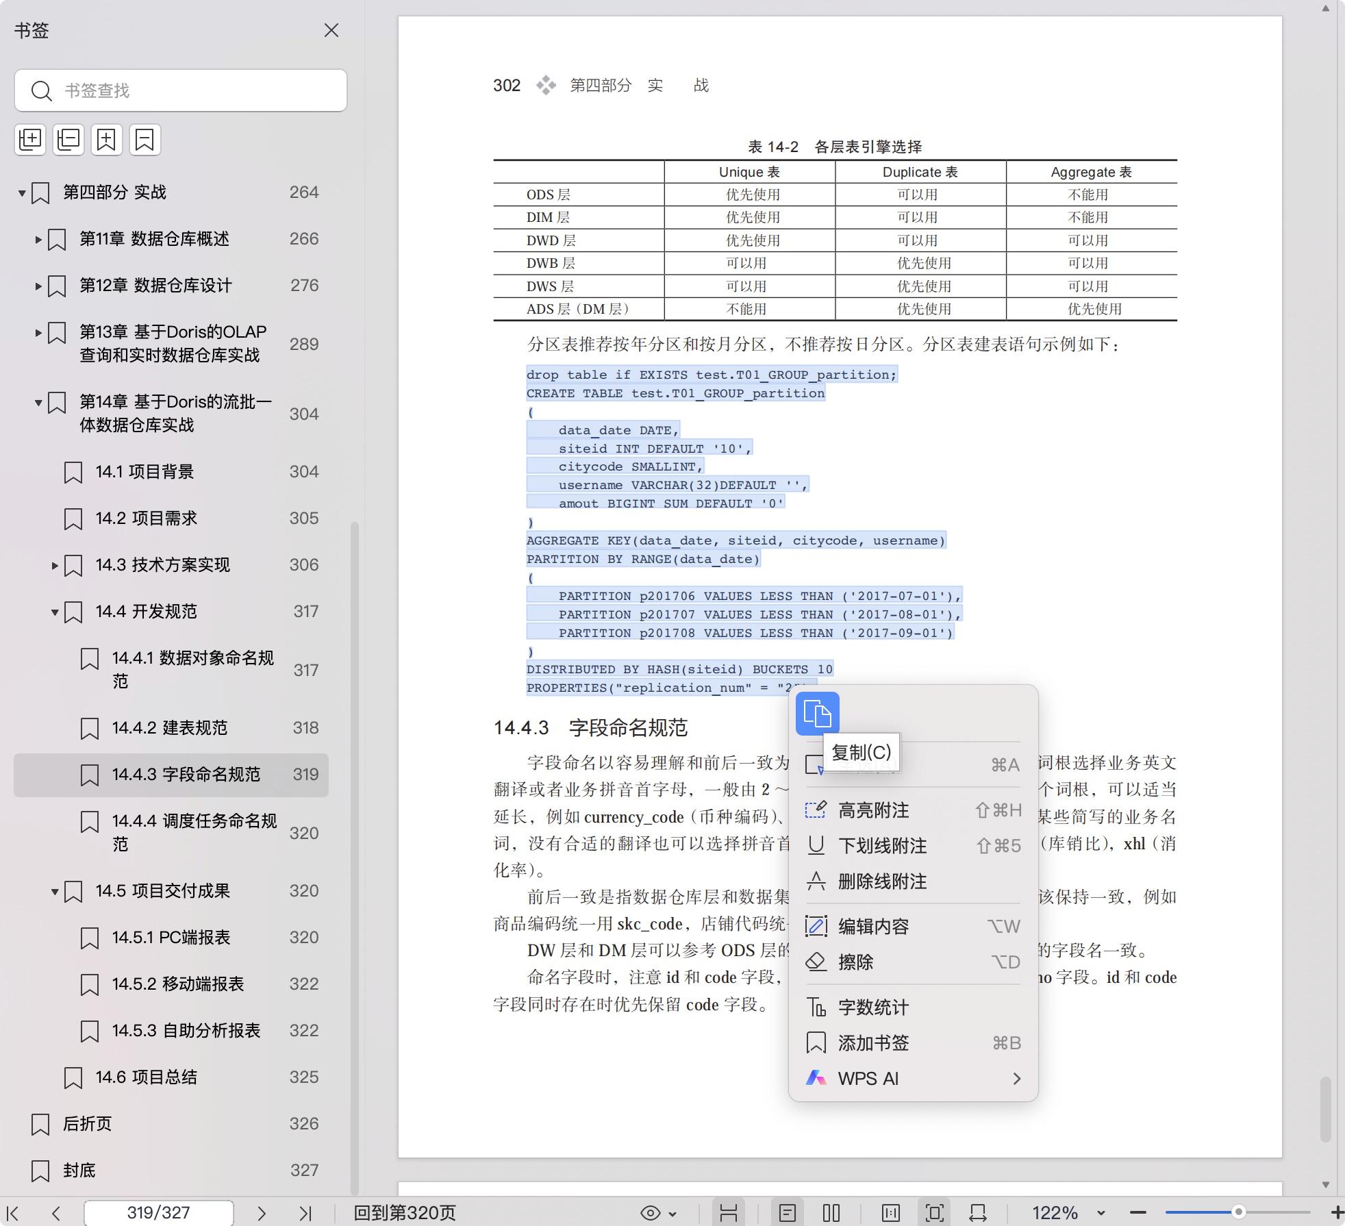
Task: Collapse 第14章 基于Doris的流批一体 bookmark
Action: 38,403
